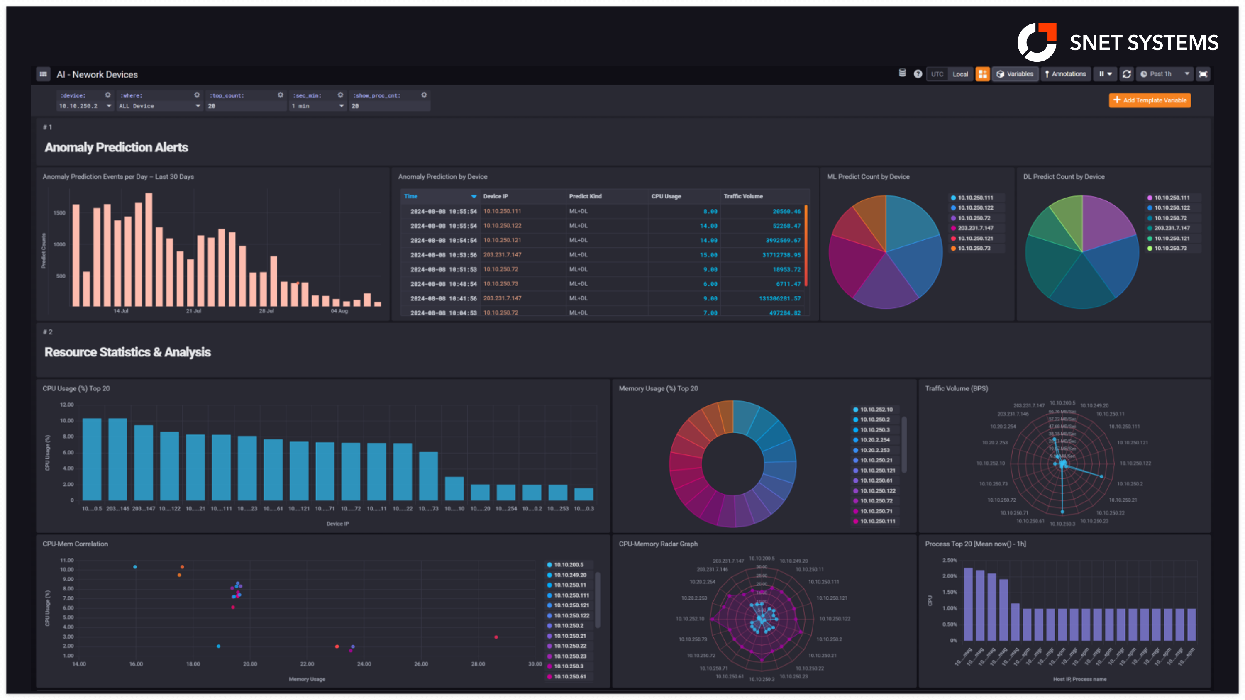Click the :show_proc_cnt: value field
The image size is (1245, 700).
coord(388,106)
